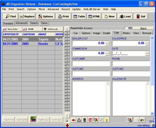
Task: Click the Replace toolbar button
Action: [x=27, y=16]
